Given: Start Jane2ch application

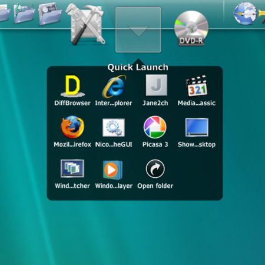Looking at the screenshot, I should pyautogui.click(x=157, y=85).
